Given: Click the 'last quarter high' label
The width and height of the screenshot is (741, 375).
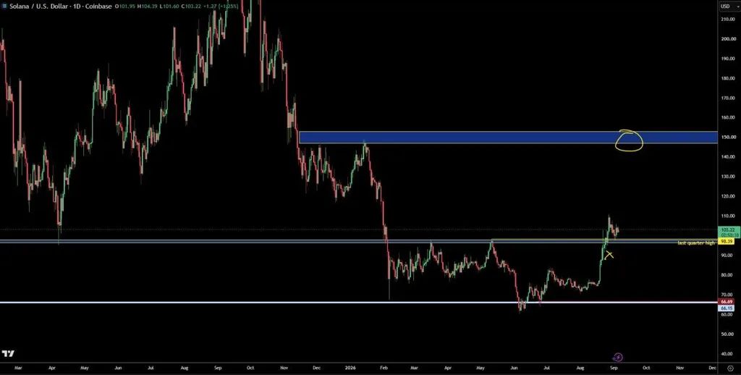Looking at the screenshot, I should (x=697, y=243).
